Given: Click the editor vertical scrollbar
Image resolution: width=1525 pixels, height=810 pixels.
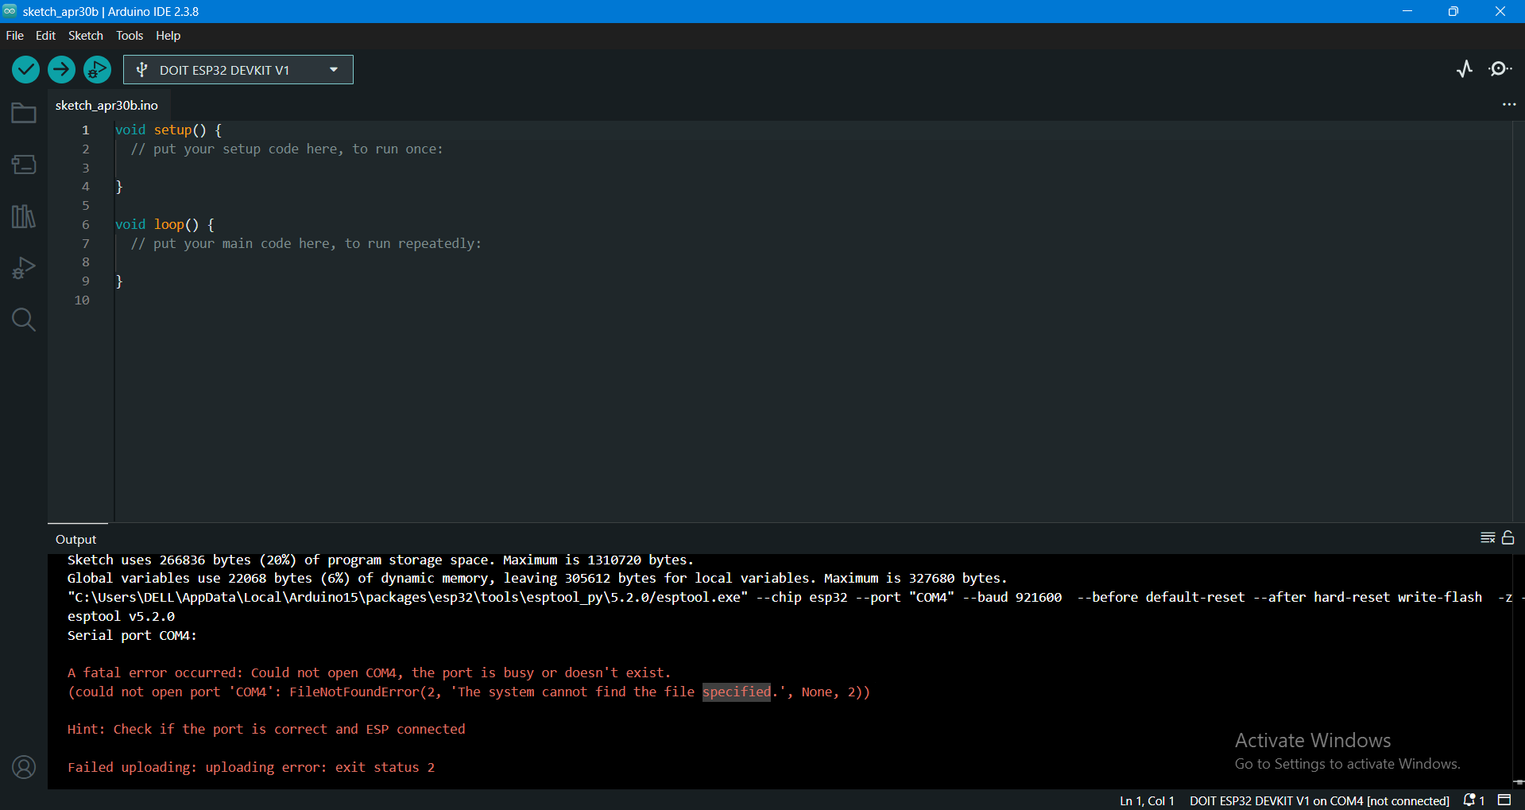Looking at the screenshot, I should point(1518,320).
